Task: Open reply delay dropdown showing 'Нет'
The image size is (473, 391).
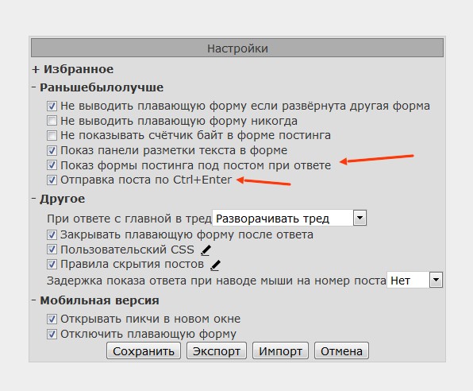Action: 415,280
